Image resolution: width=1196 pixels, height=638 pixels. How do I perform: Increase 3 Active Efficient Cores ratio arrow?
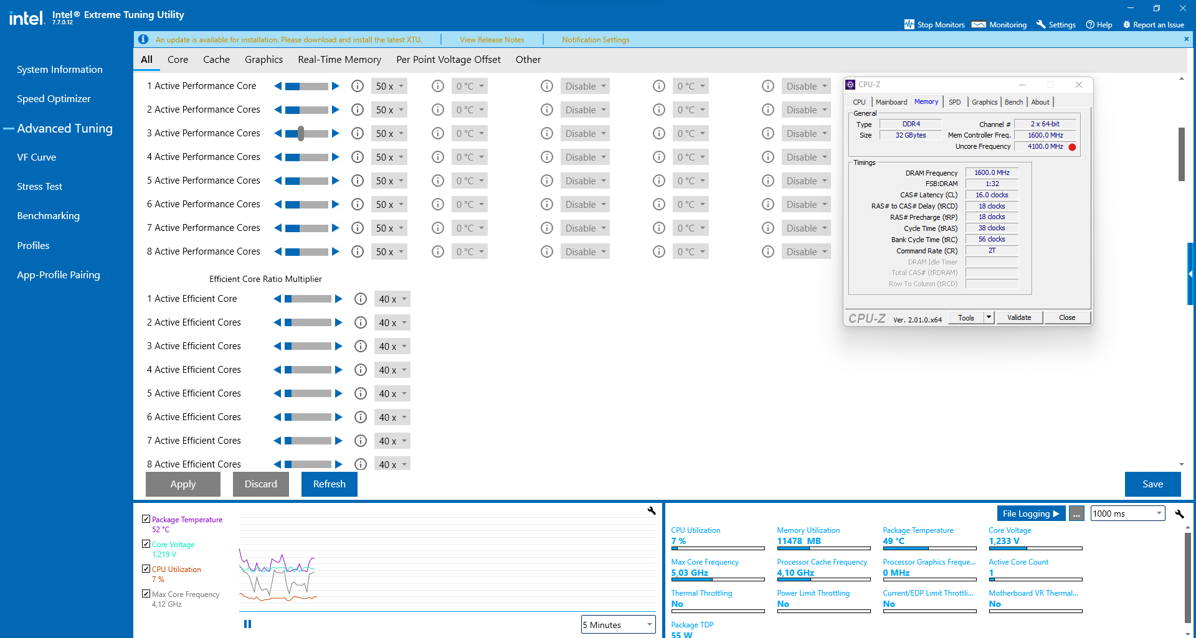click(339, 346)
